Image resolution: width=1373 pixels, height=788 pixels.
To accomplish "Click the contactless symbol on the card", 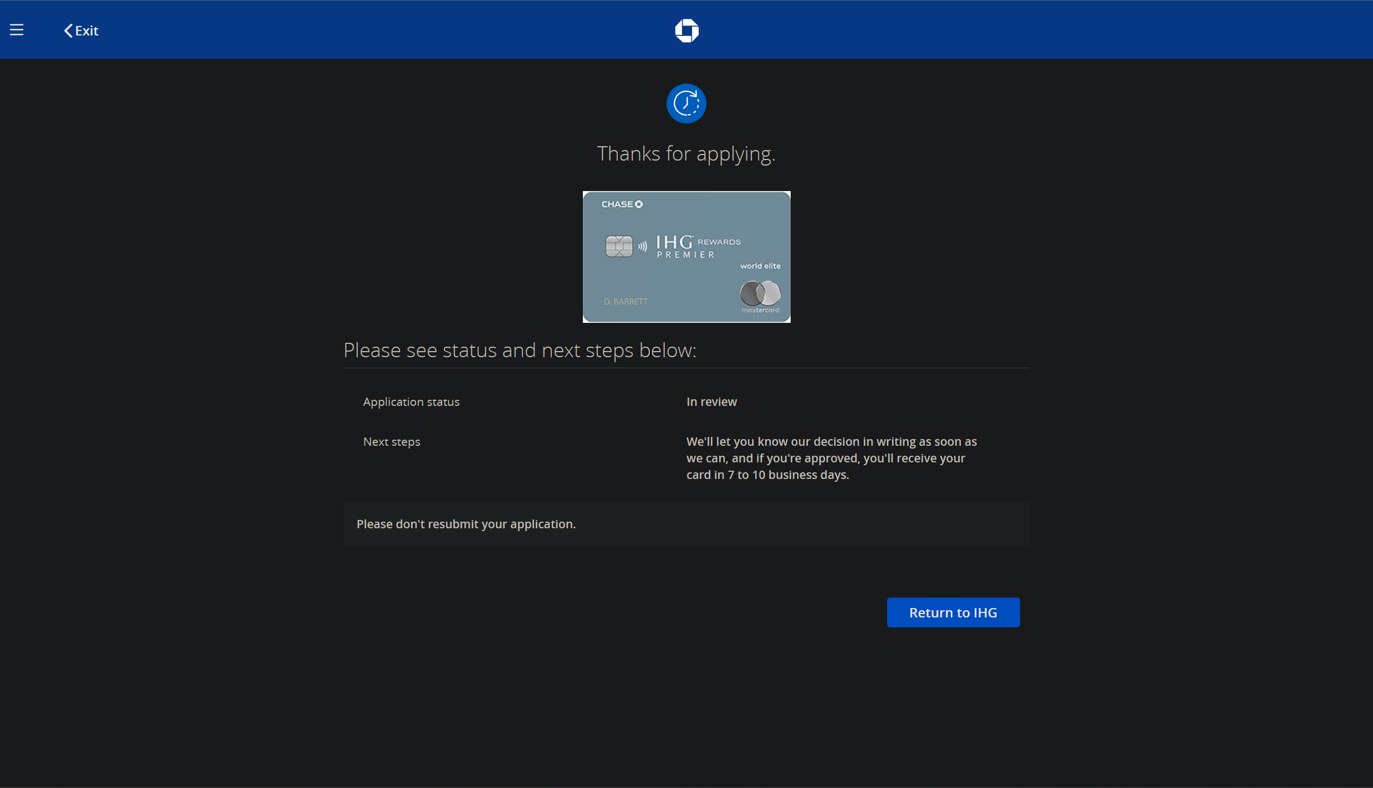I will pyautogui.click(x=642, y=246).
